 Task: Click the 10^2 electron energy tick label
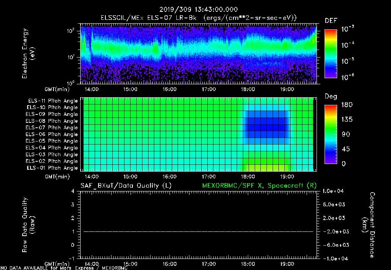(71, 31)
